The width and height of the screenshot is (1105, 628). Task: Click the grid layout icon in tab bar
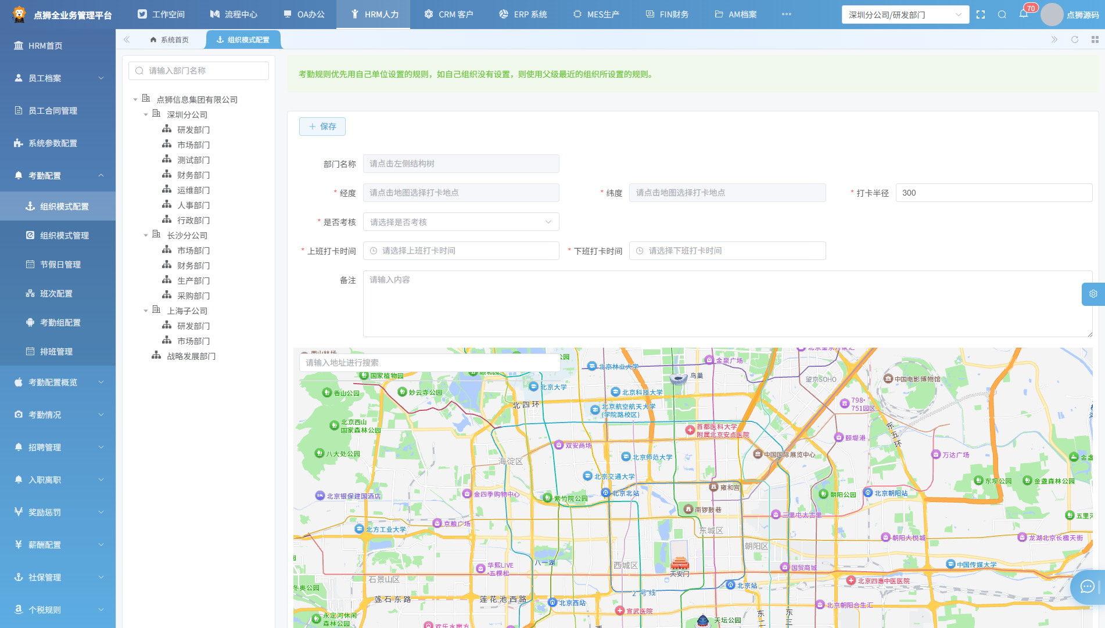click(1095, 39)
